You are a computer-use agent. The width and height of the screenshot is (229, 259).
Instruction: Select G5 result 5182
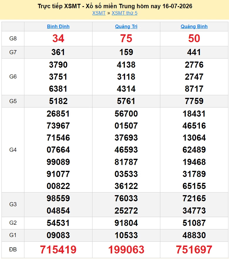[58, 101]
